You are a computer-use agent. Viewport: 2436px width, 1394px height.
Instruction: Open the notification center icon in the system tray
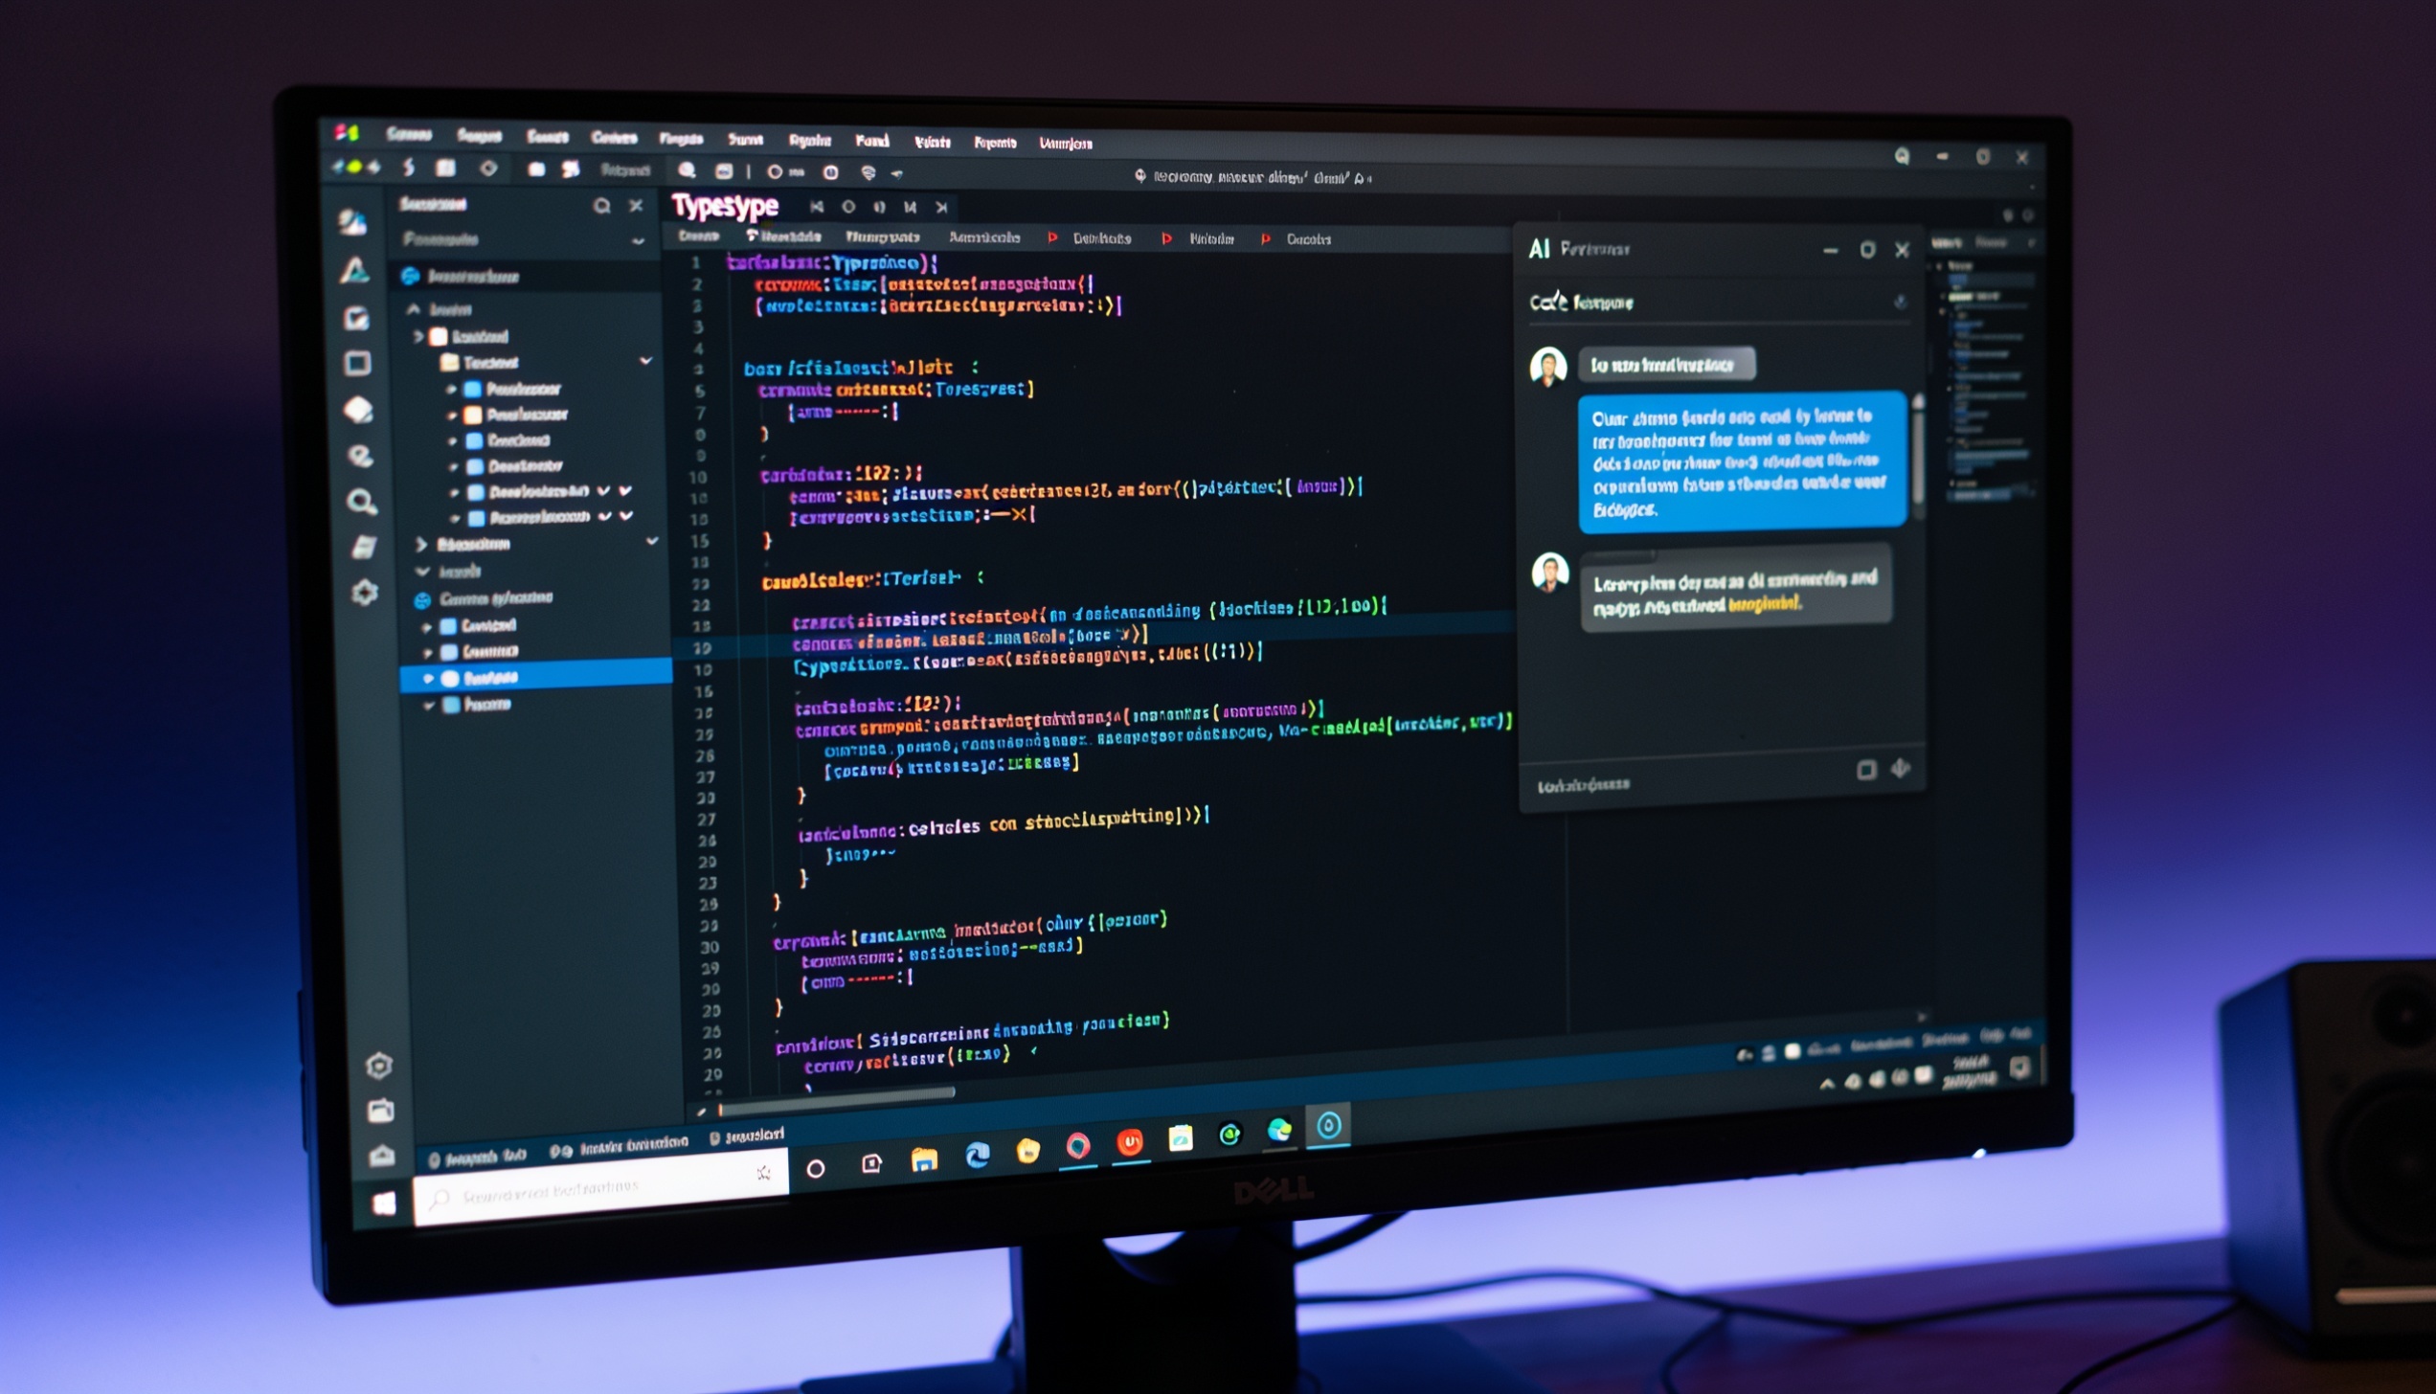(x=2019, y=1068)
